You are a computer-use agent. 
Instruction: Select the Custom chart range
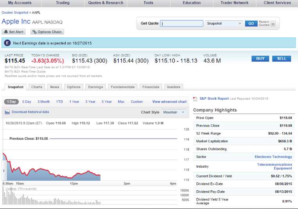[137, 102]
